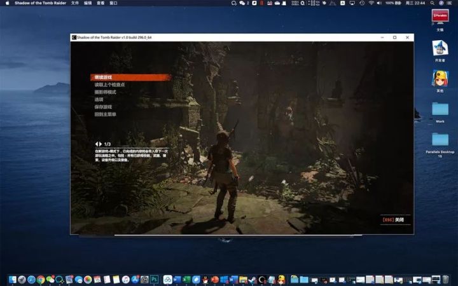Image resolution: width=458 pixels, height=286 pixels.
Task: Open the 文件 menu in the menu bar
Action: pos(75,3)
